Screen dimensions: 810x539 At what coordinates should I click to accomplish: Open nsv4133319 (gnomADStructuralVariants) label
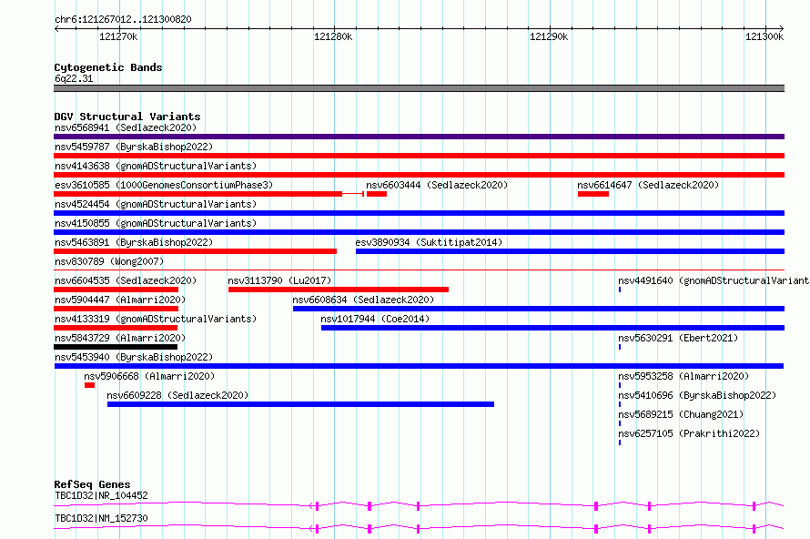pos(156,319)
